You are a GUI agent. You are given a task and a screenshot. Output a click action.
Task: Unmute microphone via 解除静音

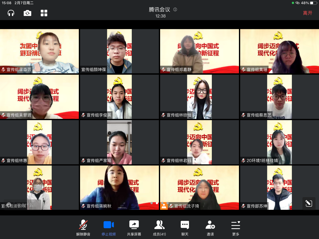pos(83,227)
